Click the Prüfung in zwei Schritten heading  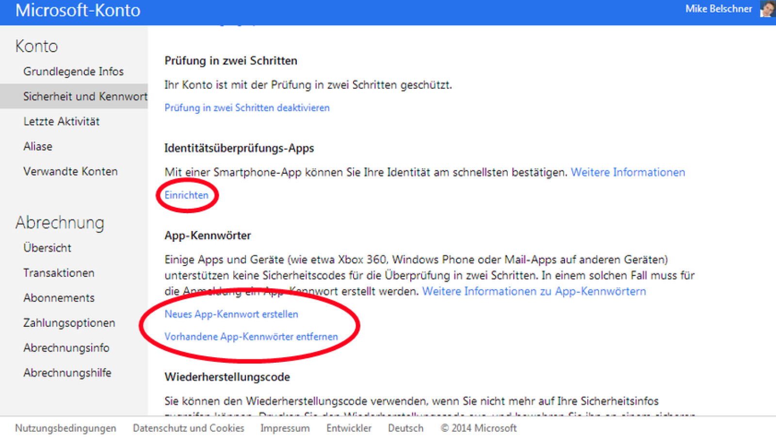point(231,61)
